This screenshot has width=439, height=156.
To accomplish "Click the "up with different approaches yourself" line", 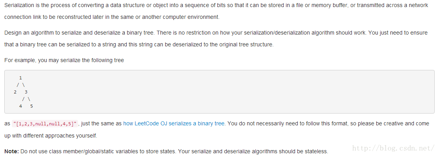I will tap(51, 136).
